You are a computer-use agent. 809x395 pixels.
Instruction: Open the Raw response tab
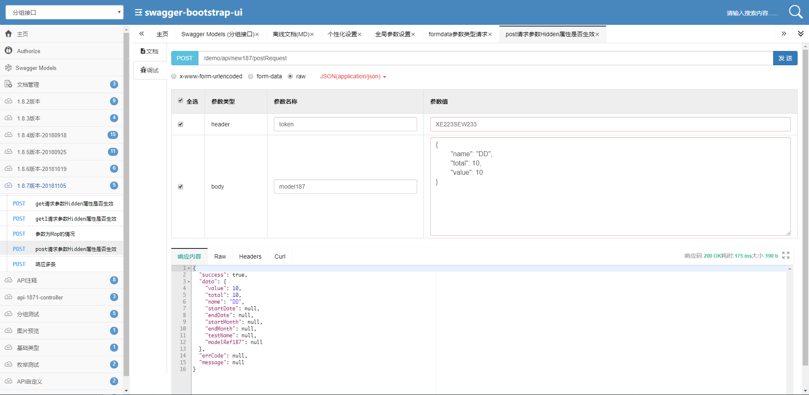[220, 256]
